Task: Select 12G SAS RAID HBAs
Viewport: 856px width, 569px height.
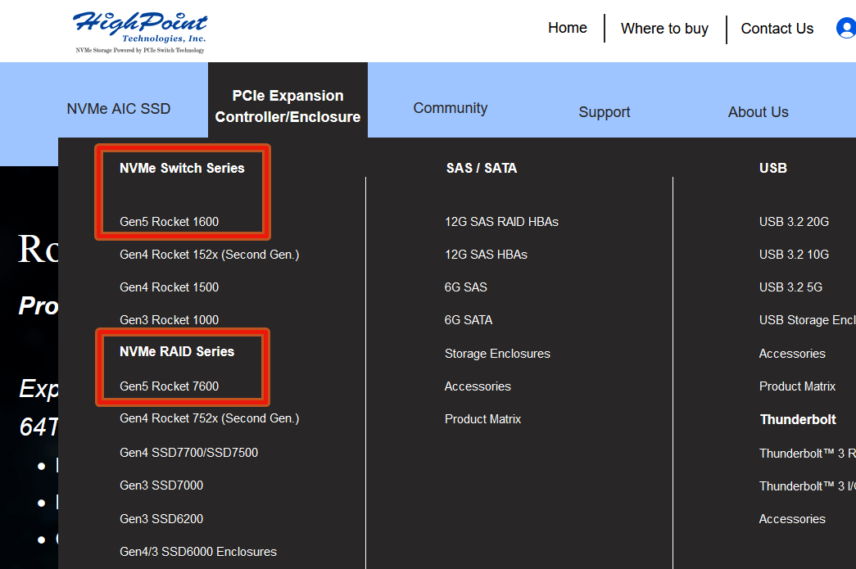Action: click(501, 222)
